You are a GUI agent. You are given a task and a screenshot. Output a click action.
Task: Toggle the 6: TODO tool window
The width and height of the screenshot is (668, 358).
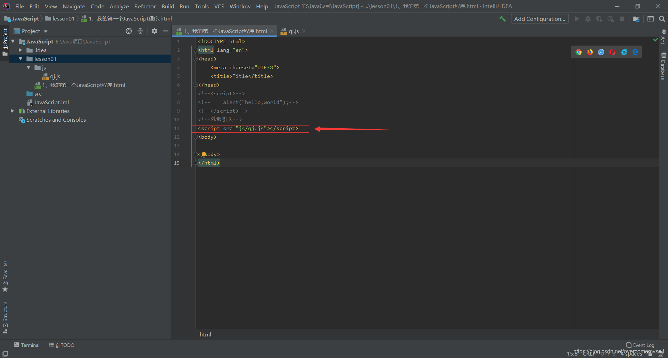pos(62,345)
